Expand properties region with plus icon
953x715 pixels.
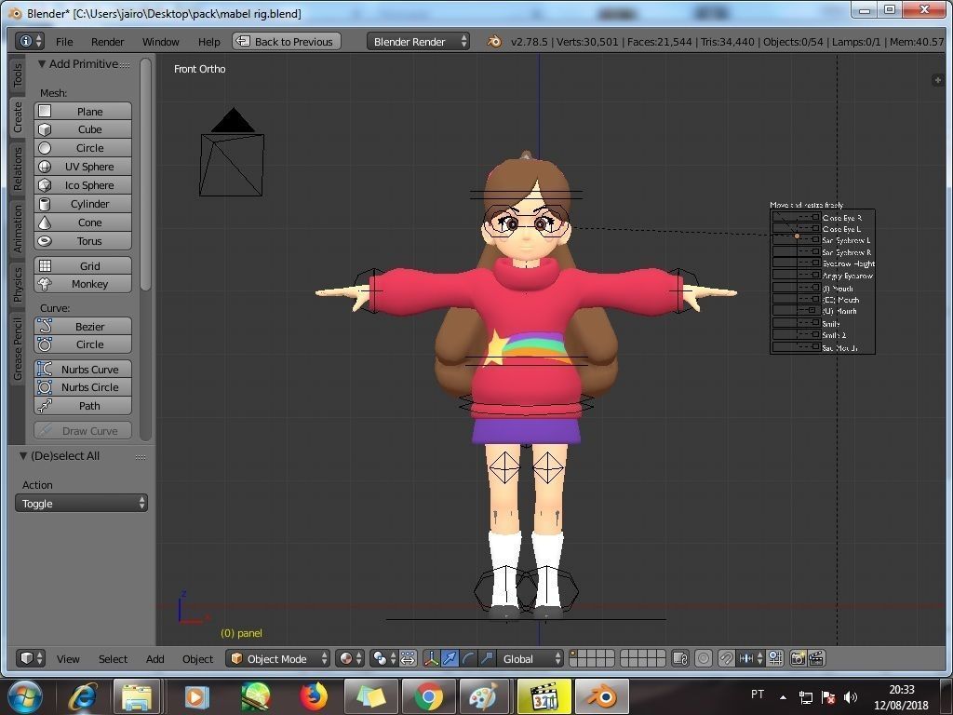[938, 80]
